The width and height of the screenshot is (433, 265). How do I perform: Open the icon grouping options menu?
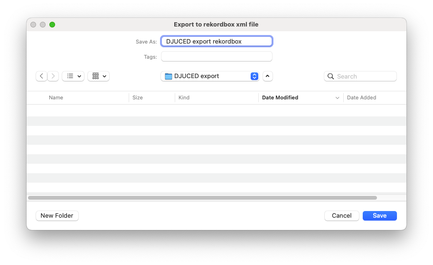[x=98, y=76]
